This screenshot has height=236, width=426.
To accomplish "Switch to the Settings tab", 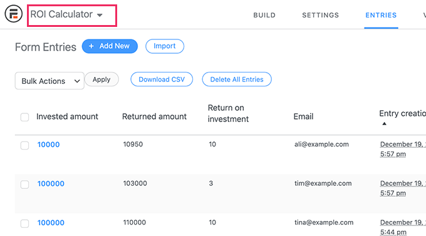I will click(x=321, y=15).
